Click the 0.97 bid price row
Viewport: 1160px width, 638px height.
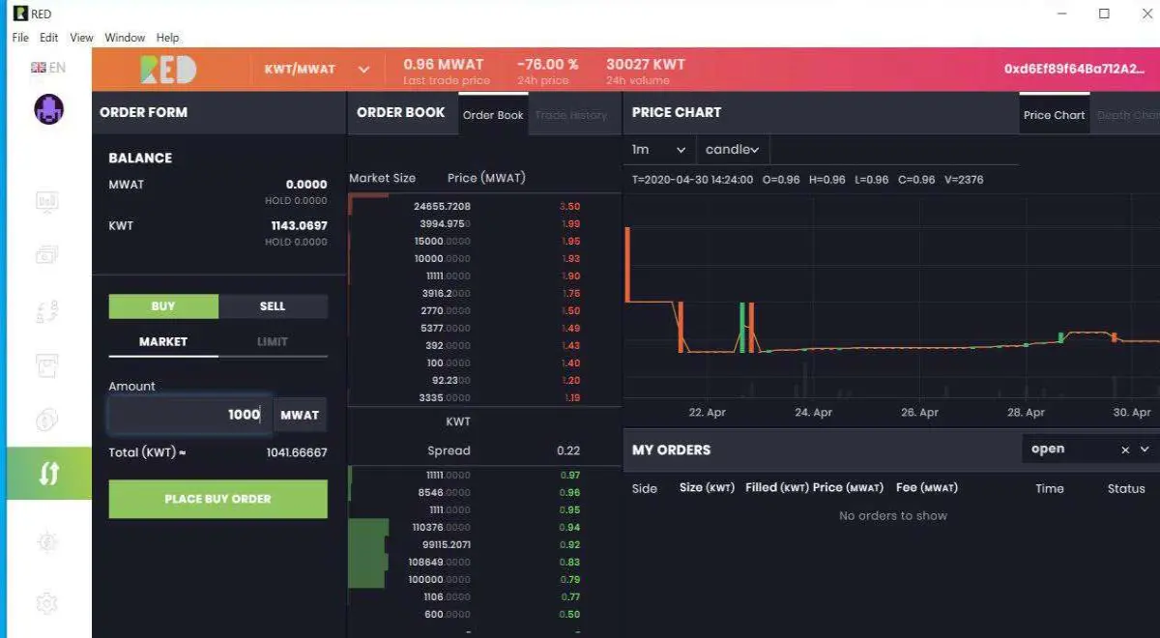484,475
